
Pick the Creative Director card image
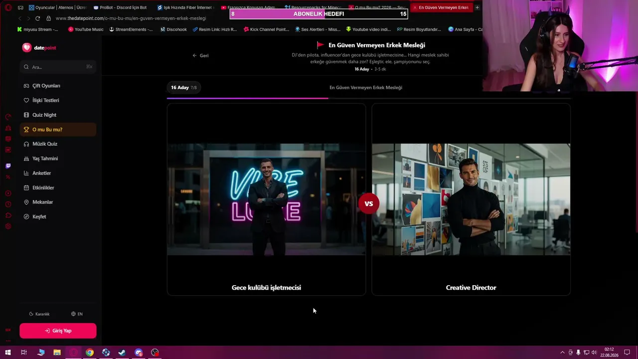pyautogui.click(x=471, y=199)
